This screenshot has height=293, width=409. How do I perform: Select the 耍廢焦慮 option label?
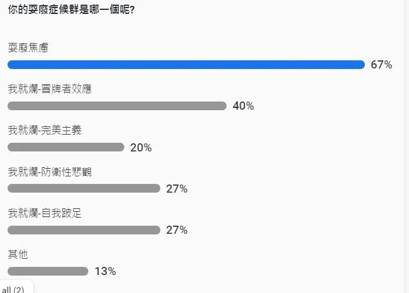point(28,48)
